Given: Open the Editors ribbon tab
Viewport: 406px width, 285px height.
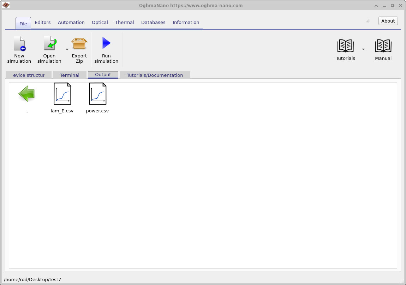Looking at the screenshot, I should [x=43, y=23].
